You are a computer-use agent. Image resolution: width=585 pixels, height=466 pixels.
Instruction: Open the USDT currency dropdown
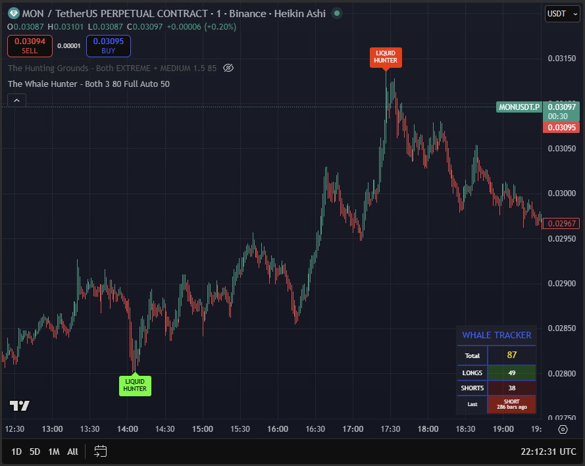[x=563, y=13]
